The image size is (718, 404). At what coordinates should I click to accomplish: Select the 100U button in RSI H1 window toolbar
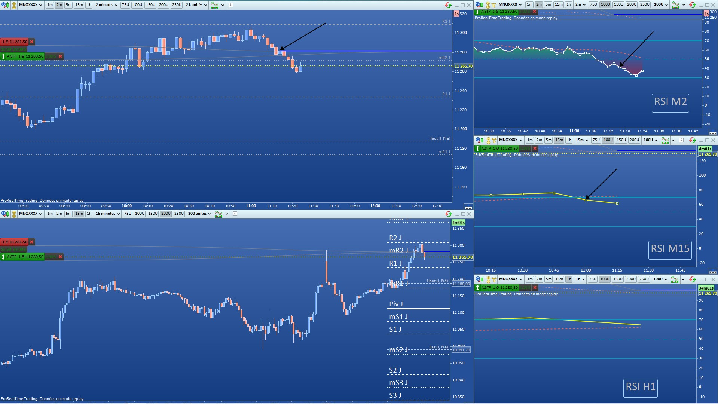[605, 279]
